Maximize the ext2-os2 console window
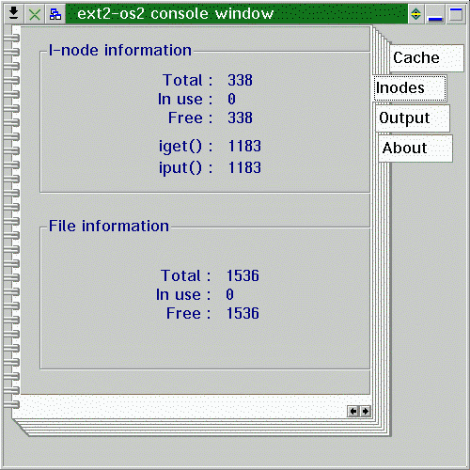470x470 pixels. [x=456, y=14]
